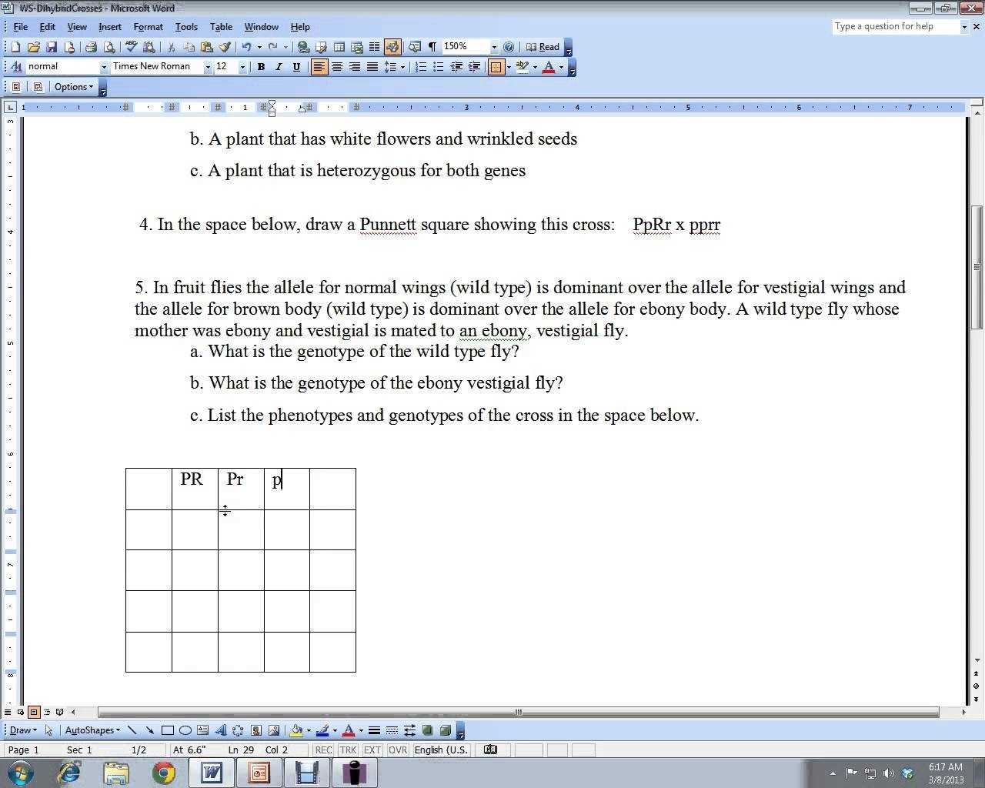Expand the 150% zoom dropdown

pos(493,47)
